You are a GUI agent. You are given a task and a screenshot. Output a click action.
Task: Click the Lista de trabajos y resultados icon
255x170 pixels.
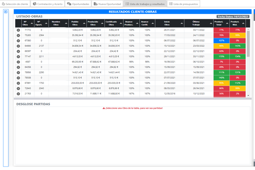[x=127, y=3]
